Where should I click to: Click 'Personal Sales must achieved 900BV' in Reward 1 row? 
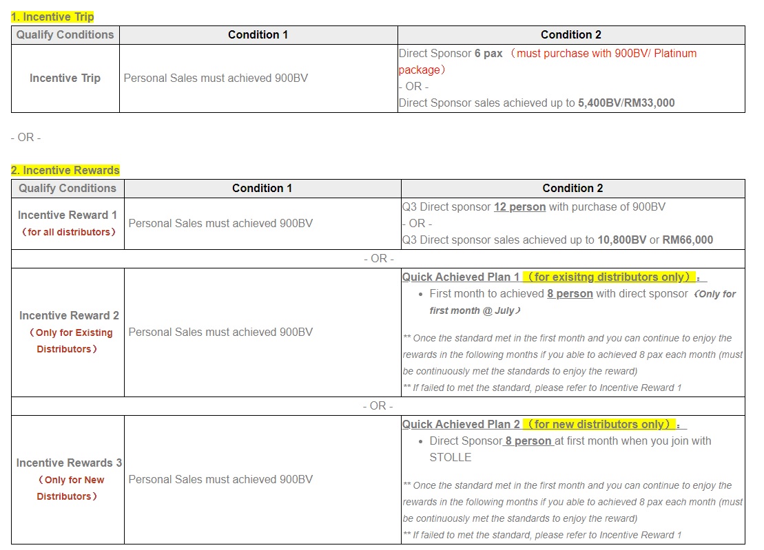pos(220,224)
